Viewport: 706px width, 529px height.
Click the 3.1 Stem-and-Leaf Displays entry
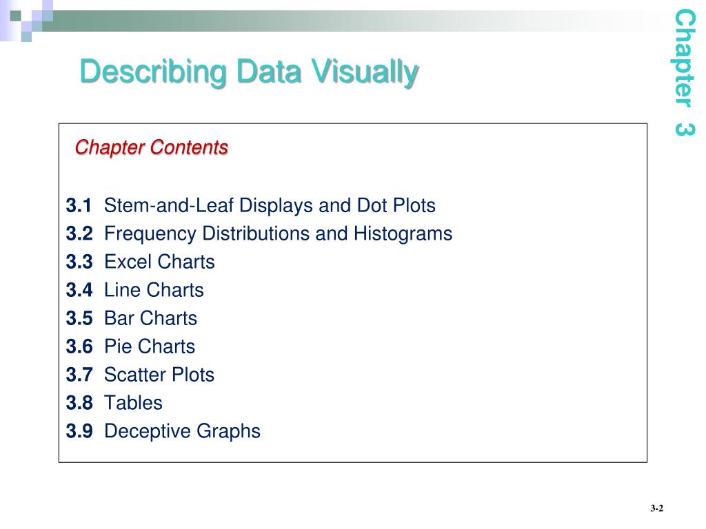tap(251, 205)
